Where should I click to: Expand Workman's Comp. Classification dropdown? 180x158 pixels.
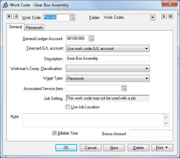[x=108, y=69]
